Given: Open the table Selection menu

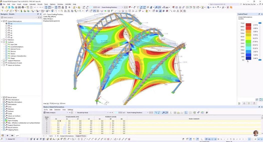Looking at the screenshot, I should coord(57,110).
